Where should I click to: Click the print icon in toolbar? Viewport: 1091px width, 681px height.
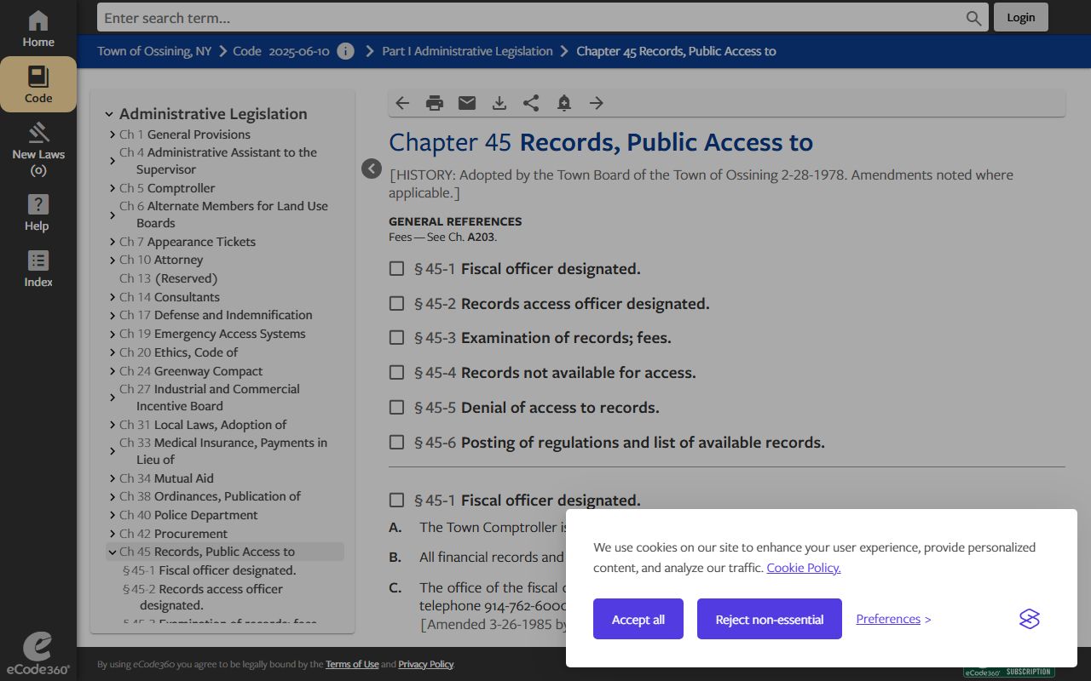tap(435, 103)
